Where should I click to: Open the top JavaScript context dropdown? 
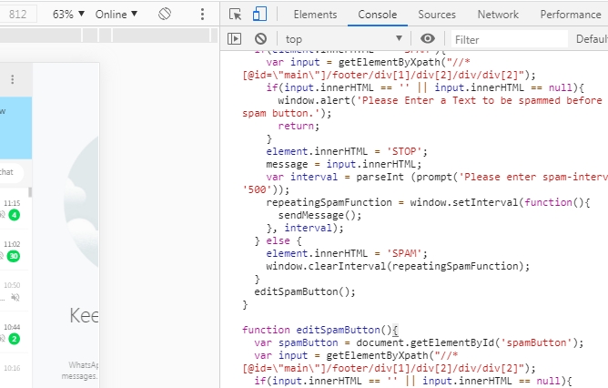click(343, 39)
